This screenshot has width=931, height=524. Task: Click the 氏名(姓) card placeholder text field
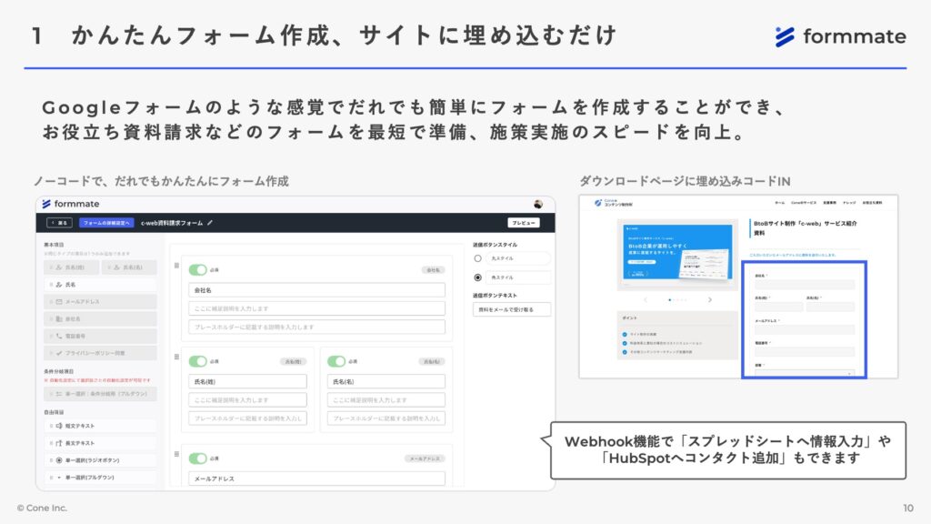(247, 418)
